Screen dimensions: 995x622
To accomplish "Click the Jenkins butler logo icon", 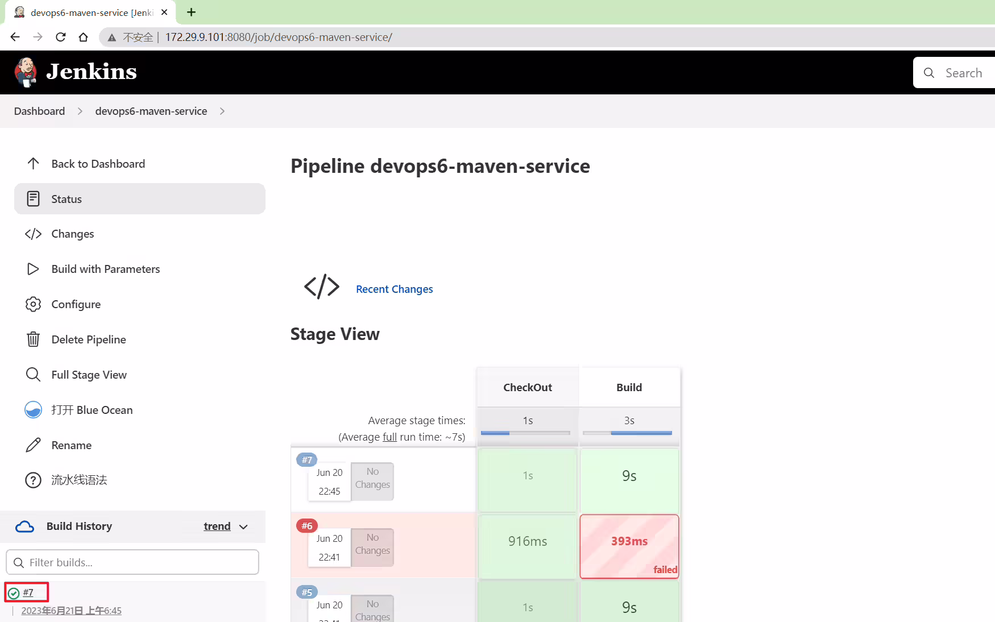I will click(26, 72).
